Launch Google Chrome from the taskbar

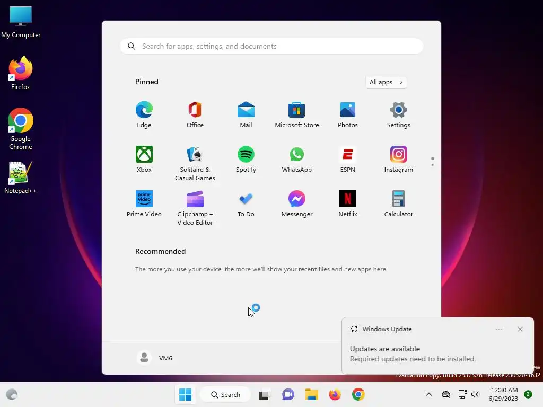(358, 394)
